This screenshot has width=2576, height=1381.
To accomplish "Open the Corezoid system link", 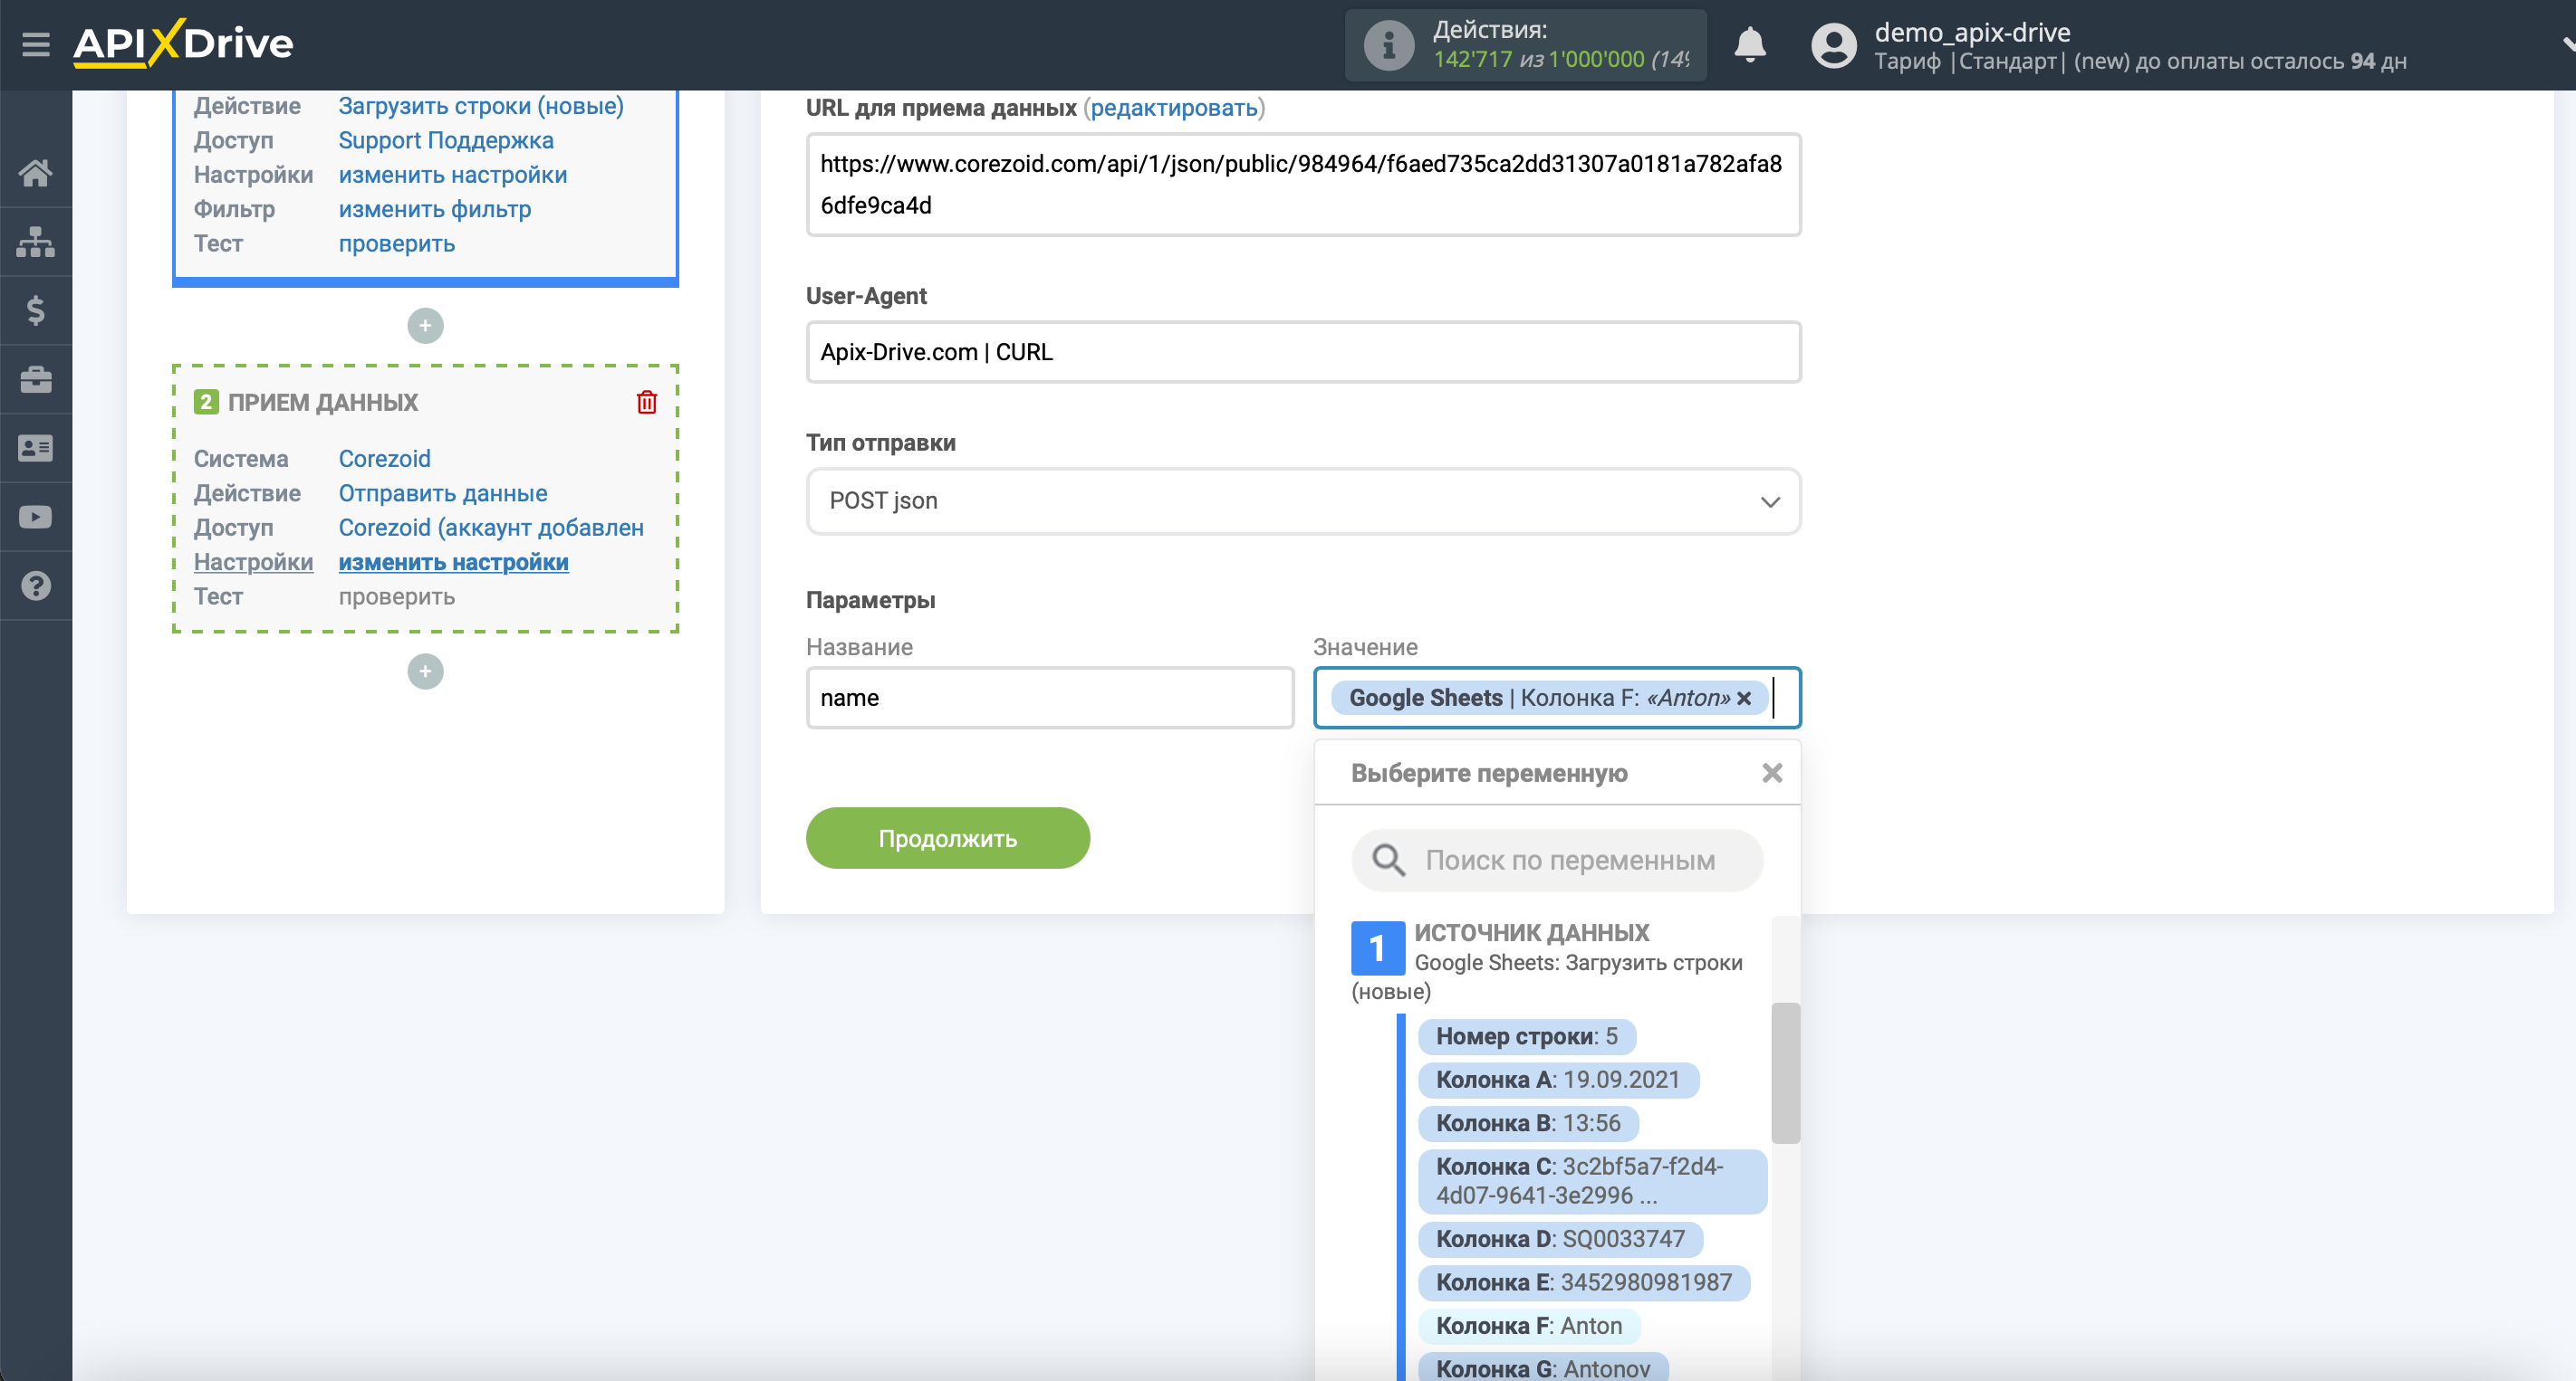I will pyautogui.click(x=384, y=460).
